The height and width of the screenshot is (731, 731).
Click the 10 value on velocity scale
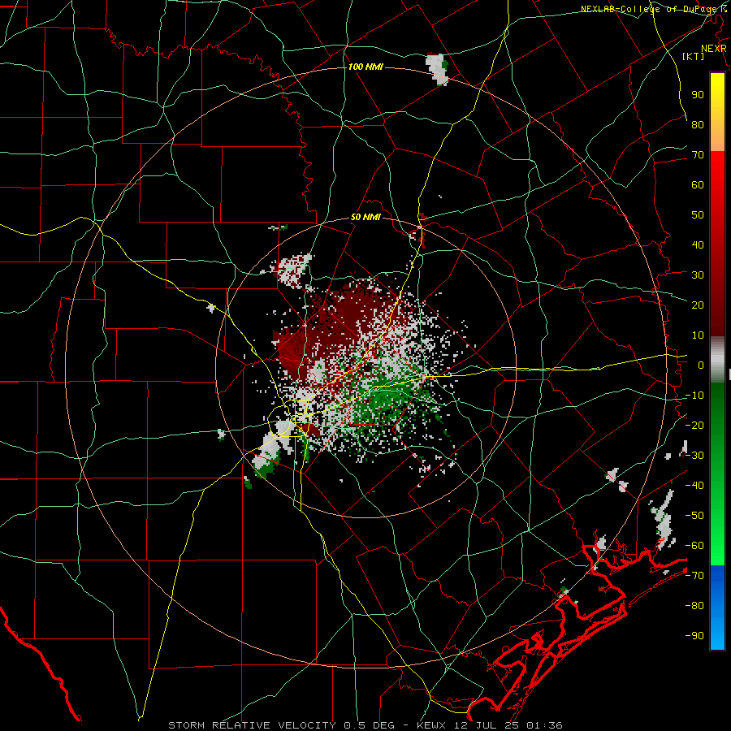698,335
